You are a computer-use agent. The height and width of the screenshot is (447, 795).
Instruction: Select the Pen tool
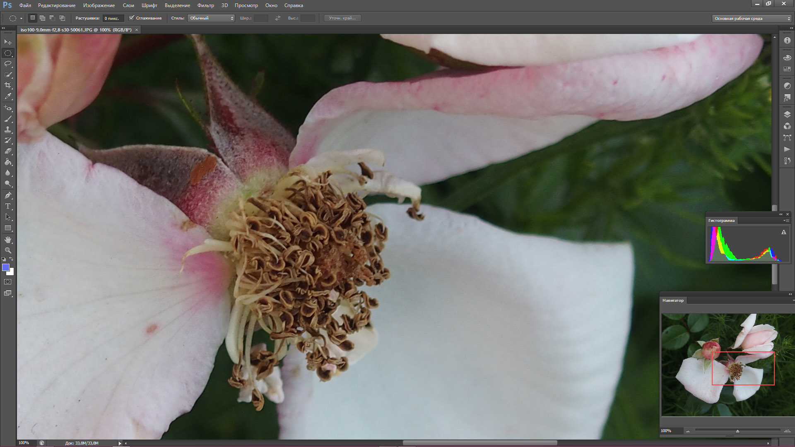pyautogui.click(x=8, y=195)
